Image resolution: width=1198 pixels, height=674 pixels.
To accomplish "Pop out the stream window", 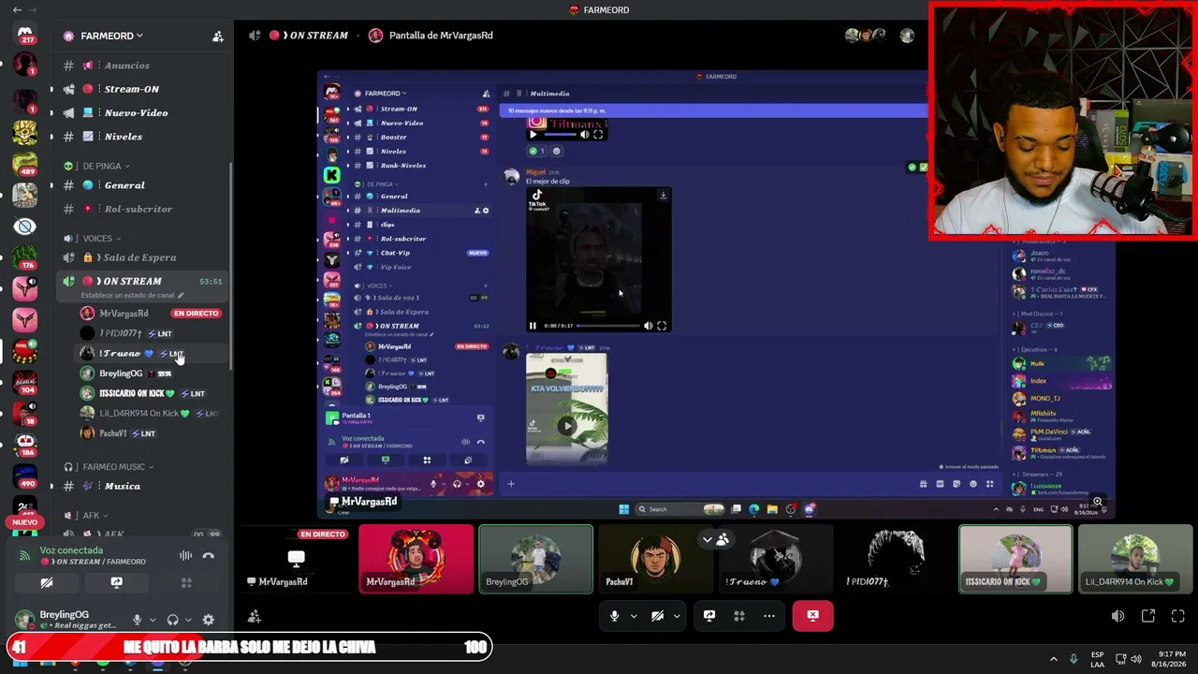I will point(1148,616).
